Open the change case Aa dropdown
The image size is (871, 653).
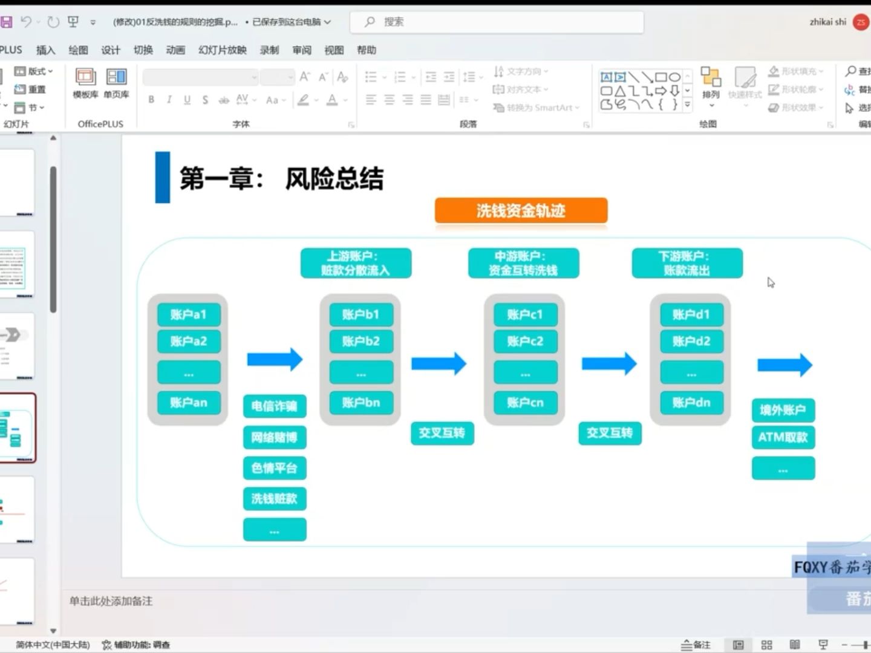pyautogui.click(x=275, y=100)
